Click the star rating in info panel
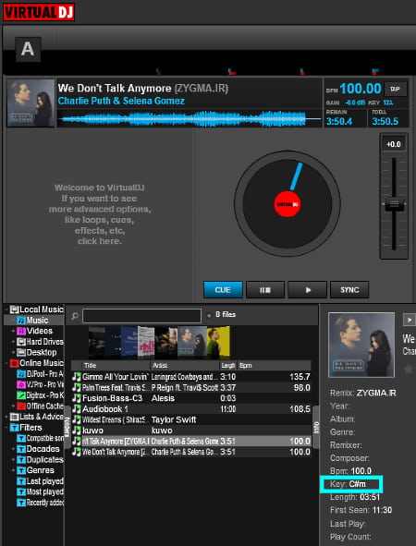Screen dimensions: 416x546 pos(409,369)
